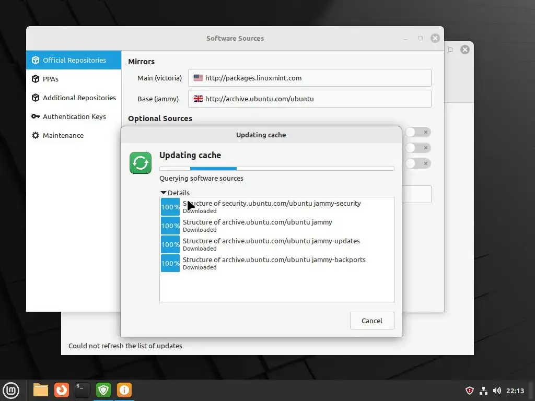Click 'Could not refresh the list of updates' status

click(x=125, y=346)
